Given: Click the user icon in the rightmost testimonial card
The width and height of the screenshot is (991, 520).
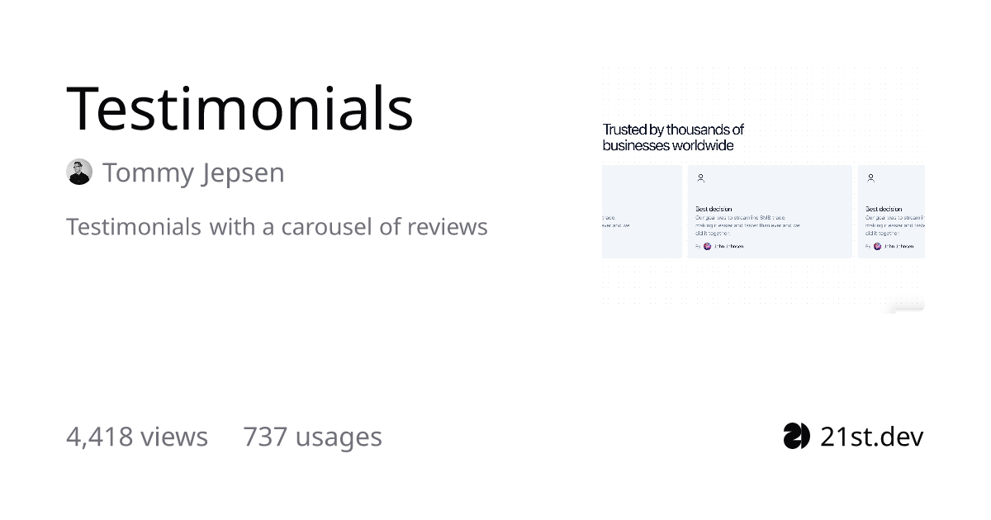Looking at the screenshot, I should pyautogui.click(x=871, y=177).
